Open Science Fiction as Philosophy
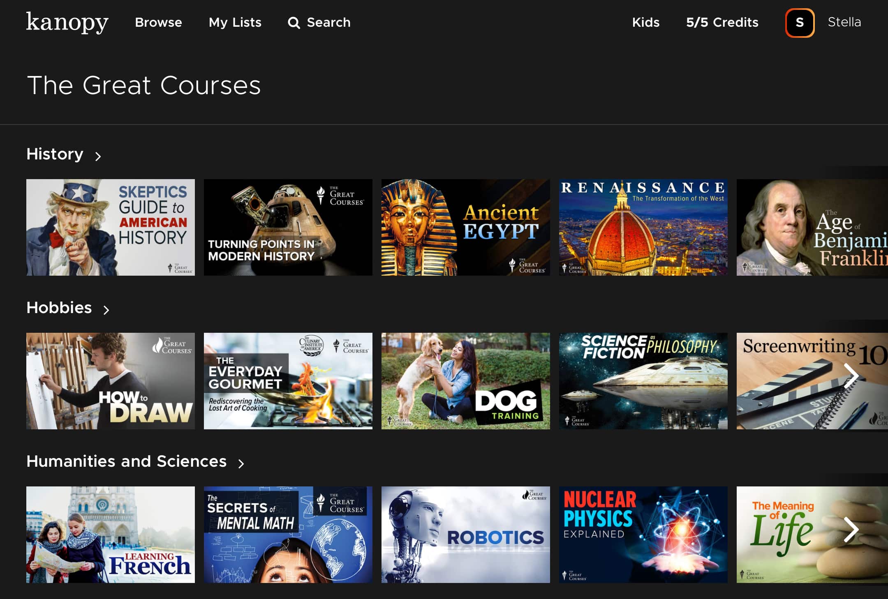The image size is (888, 599). [643, 381]
